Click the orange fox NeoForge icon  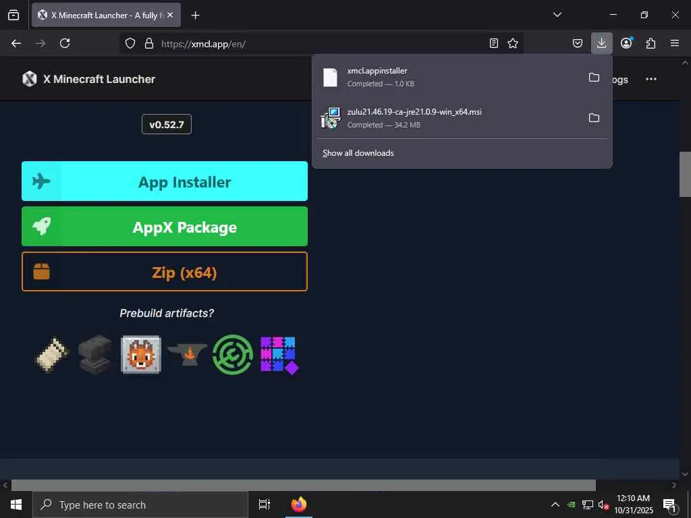coord(141,355)
